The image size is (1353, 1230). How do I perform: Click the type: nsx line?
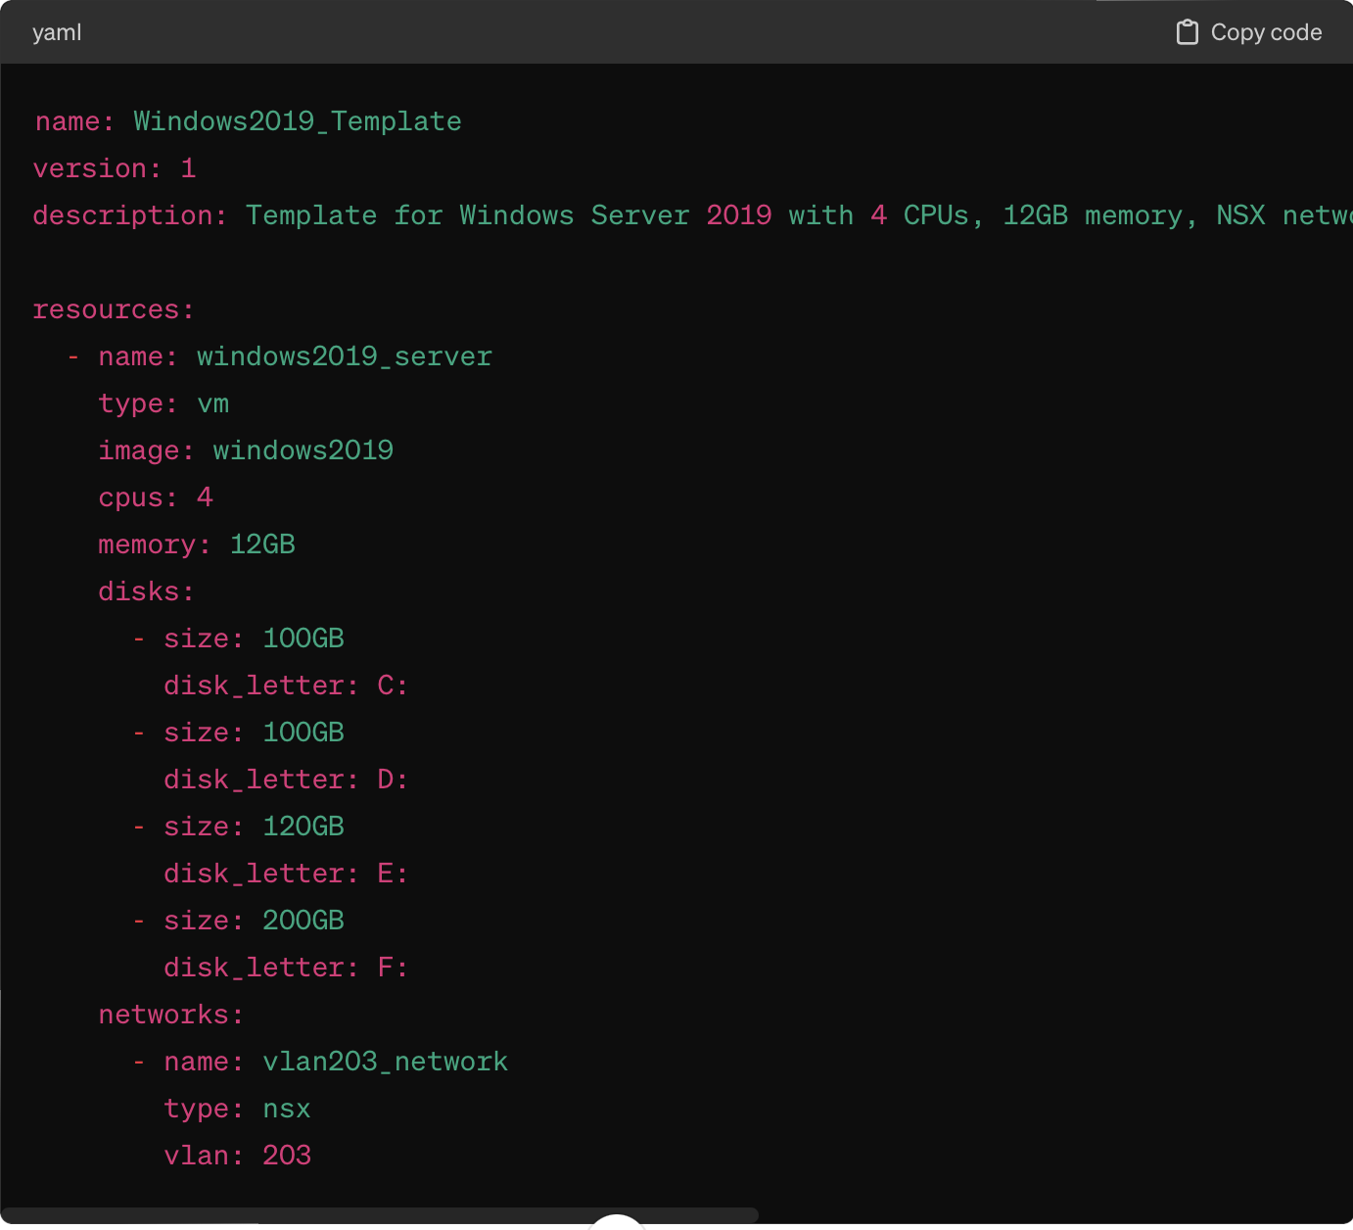pos(237,1109)
